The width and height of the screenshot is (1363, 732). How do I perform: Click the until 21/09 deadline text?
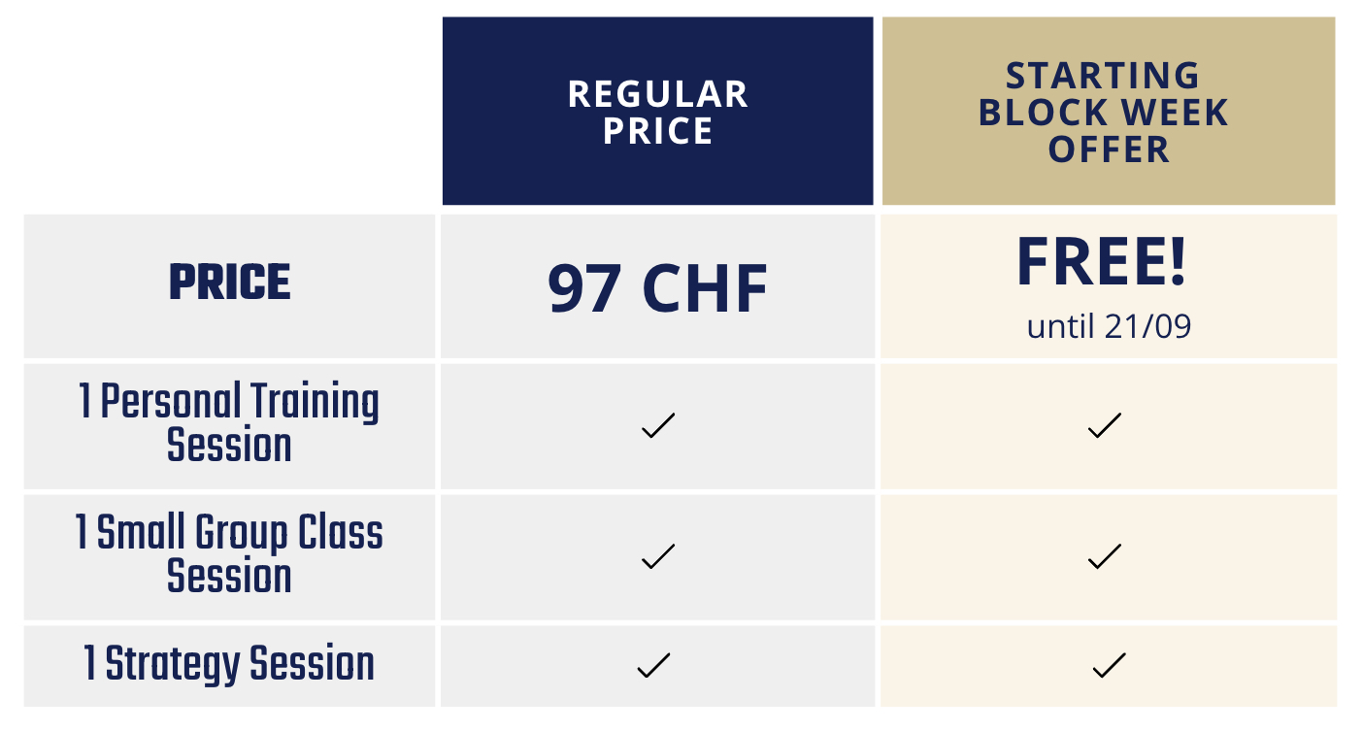pyautogui.click(x=1109, y=326)
